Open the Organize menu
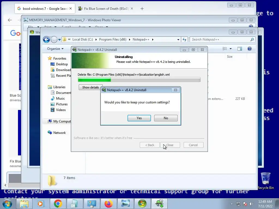Viewport: 279px width, 209px height. (x=55, y=49)
